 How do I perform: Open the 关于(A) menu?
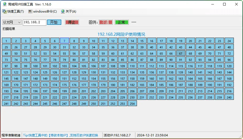(71, 11)
